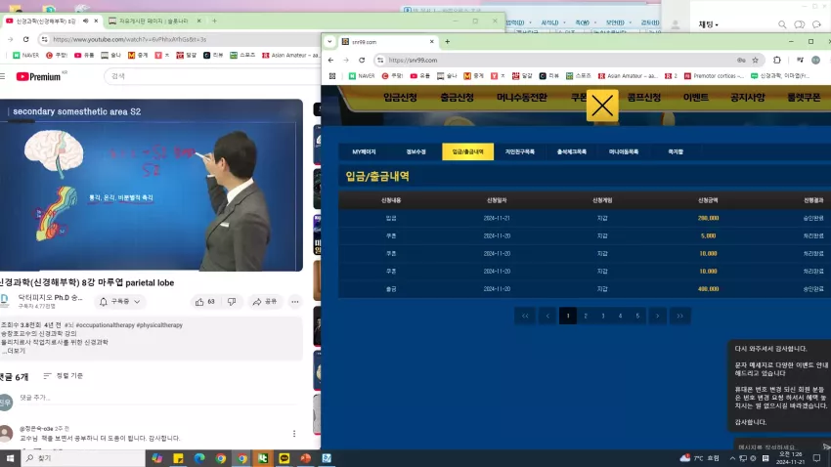
Task: Jump to the last page with double arrow
Action: tap(680, 317)
